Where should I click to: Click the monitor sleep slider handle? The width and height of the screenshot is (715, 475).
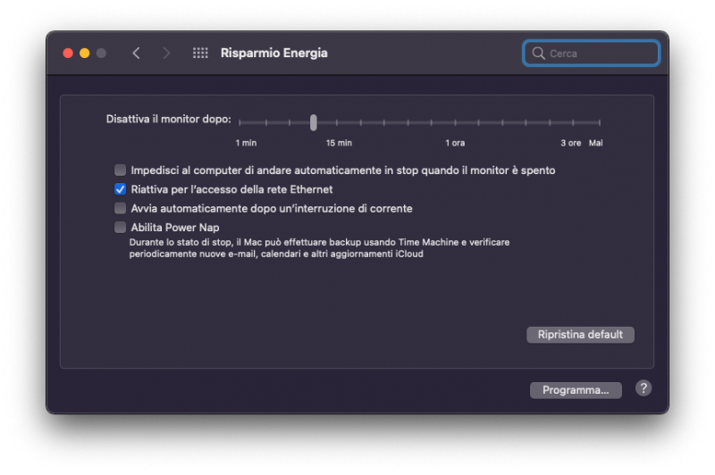coord(314,122)
